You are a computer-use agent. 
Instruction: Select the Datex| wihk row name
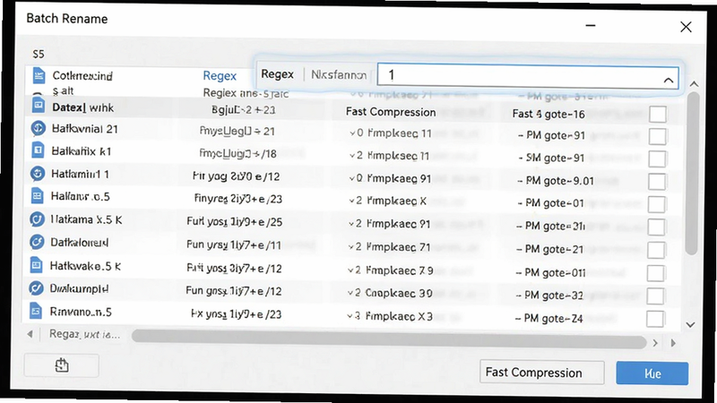pyautogui.click(x=82, y=107)
